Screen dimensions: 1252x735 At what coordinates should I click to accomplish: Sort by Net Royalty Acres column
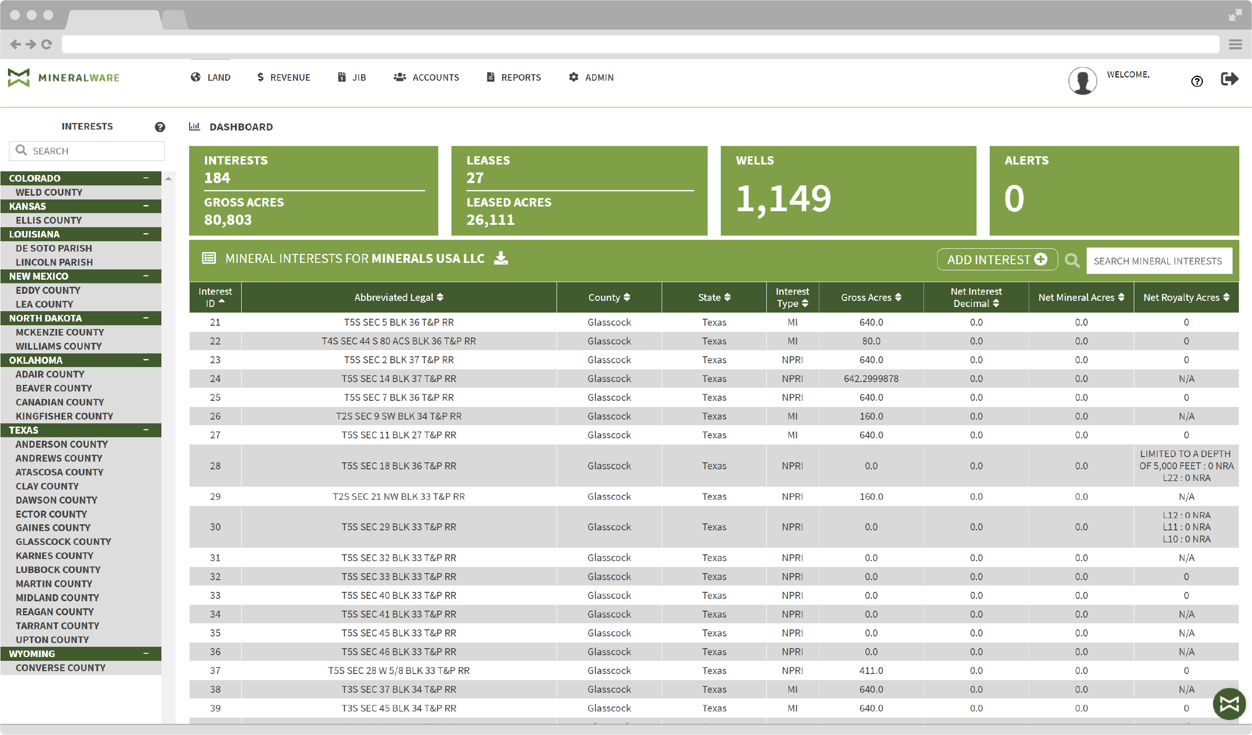(1186, 297)
